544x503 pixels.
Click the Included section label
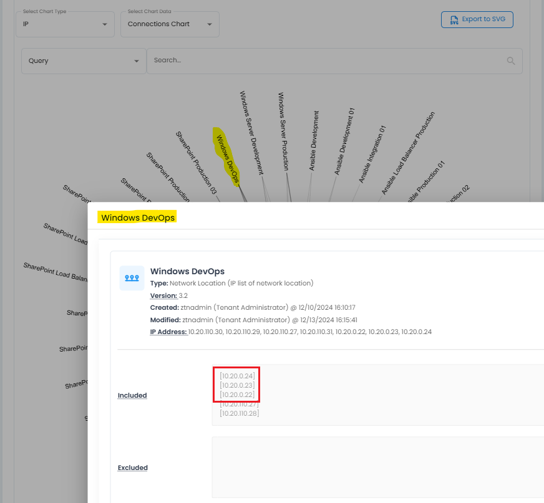(x=132, y=395)
